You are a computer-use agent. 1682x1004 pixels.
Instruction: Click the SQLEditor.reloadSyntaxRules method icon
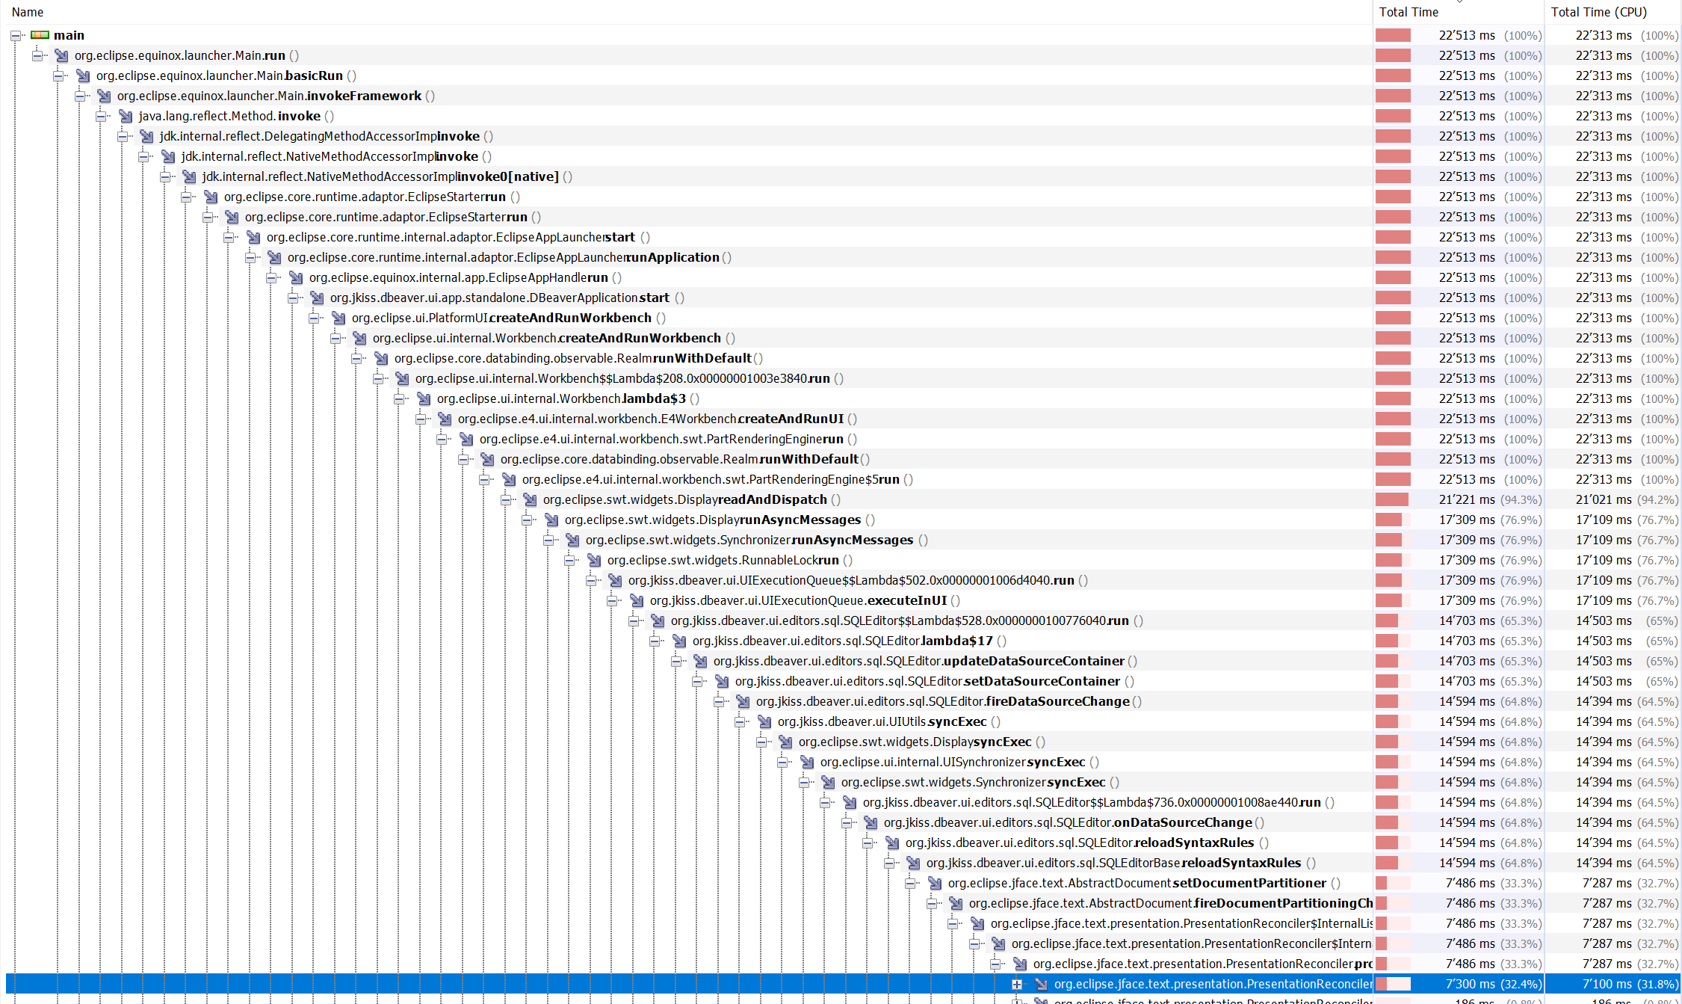click(x=892, y=843)
